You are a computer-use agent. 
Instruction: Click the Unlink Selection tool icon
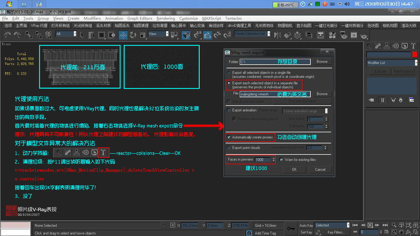pos(39,35)
